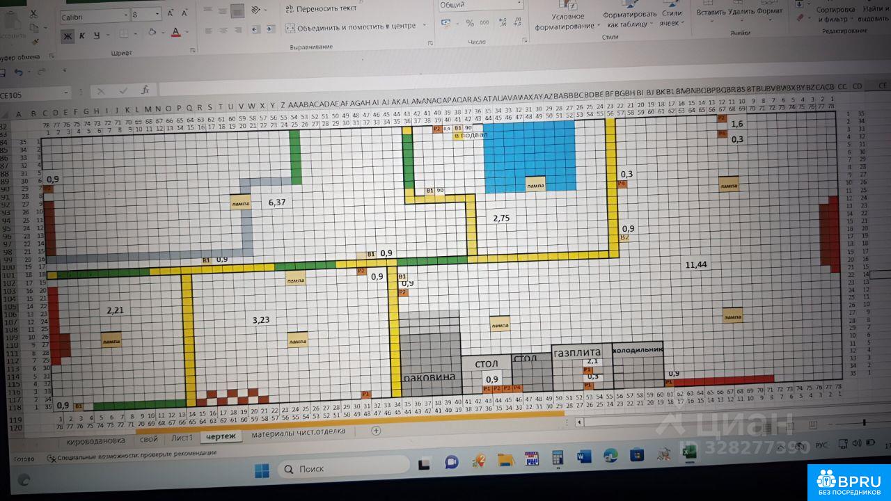This screenshot has width=891, height=501.
Task: Click the percent style icon
Action: tap(470, 24)
